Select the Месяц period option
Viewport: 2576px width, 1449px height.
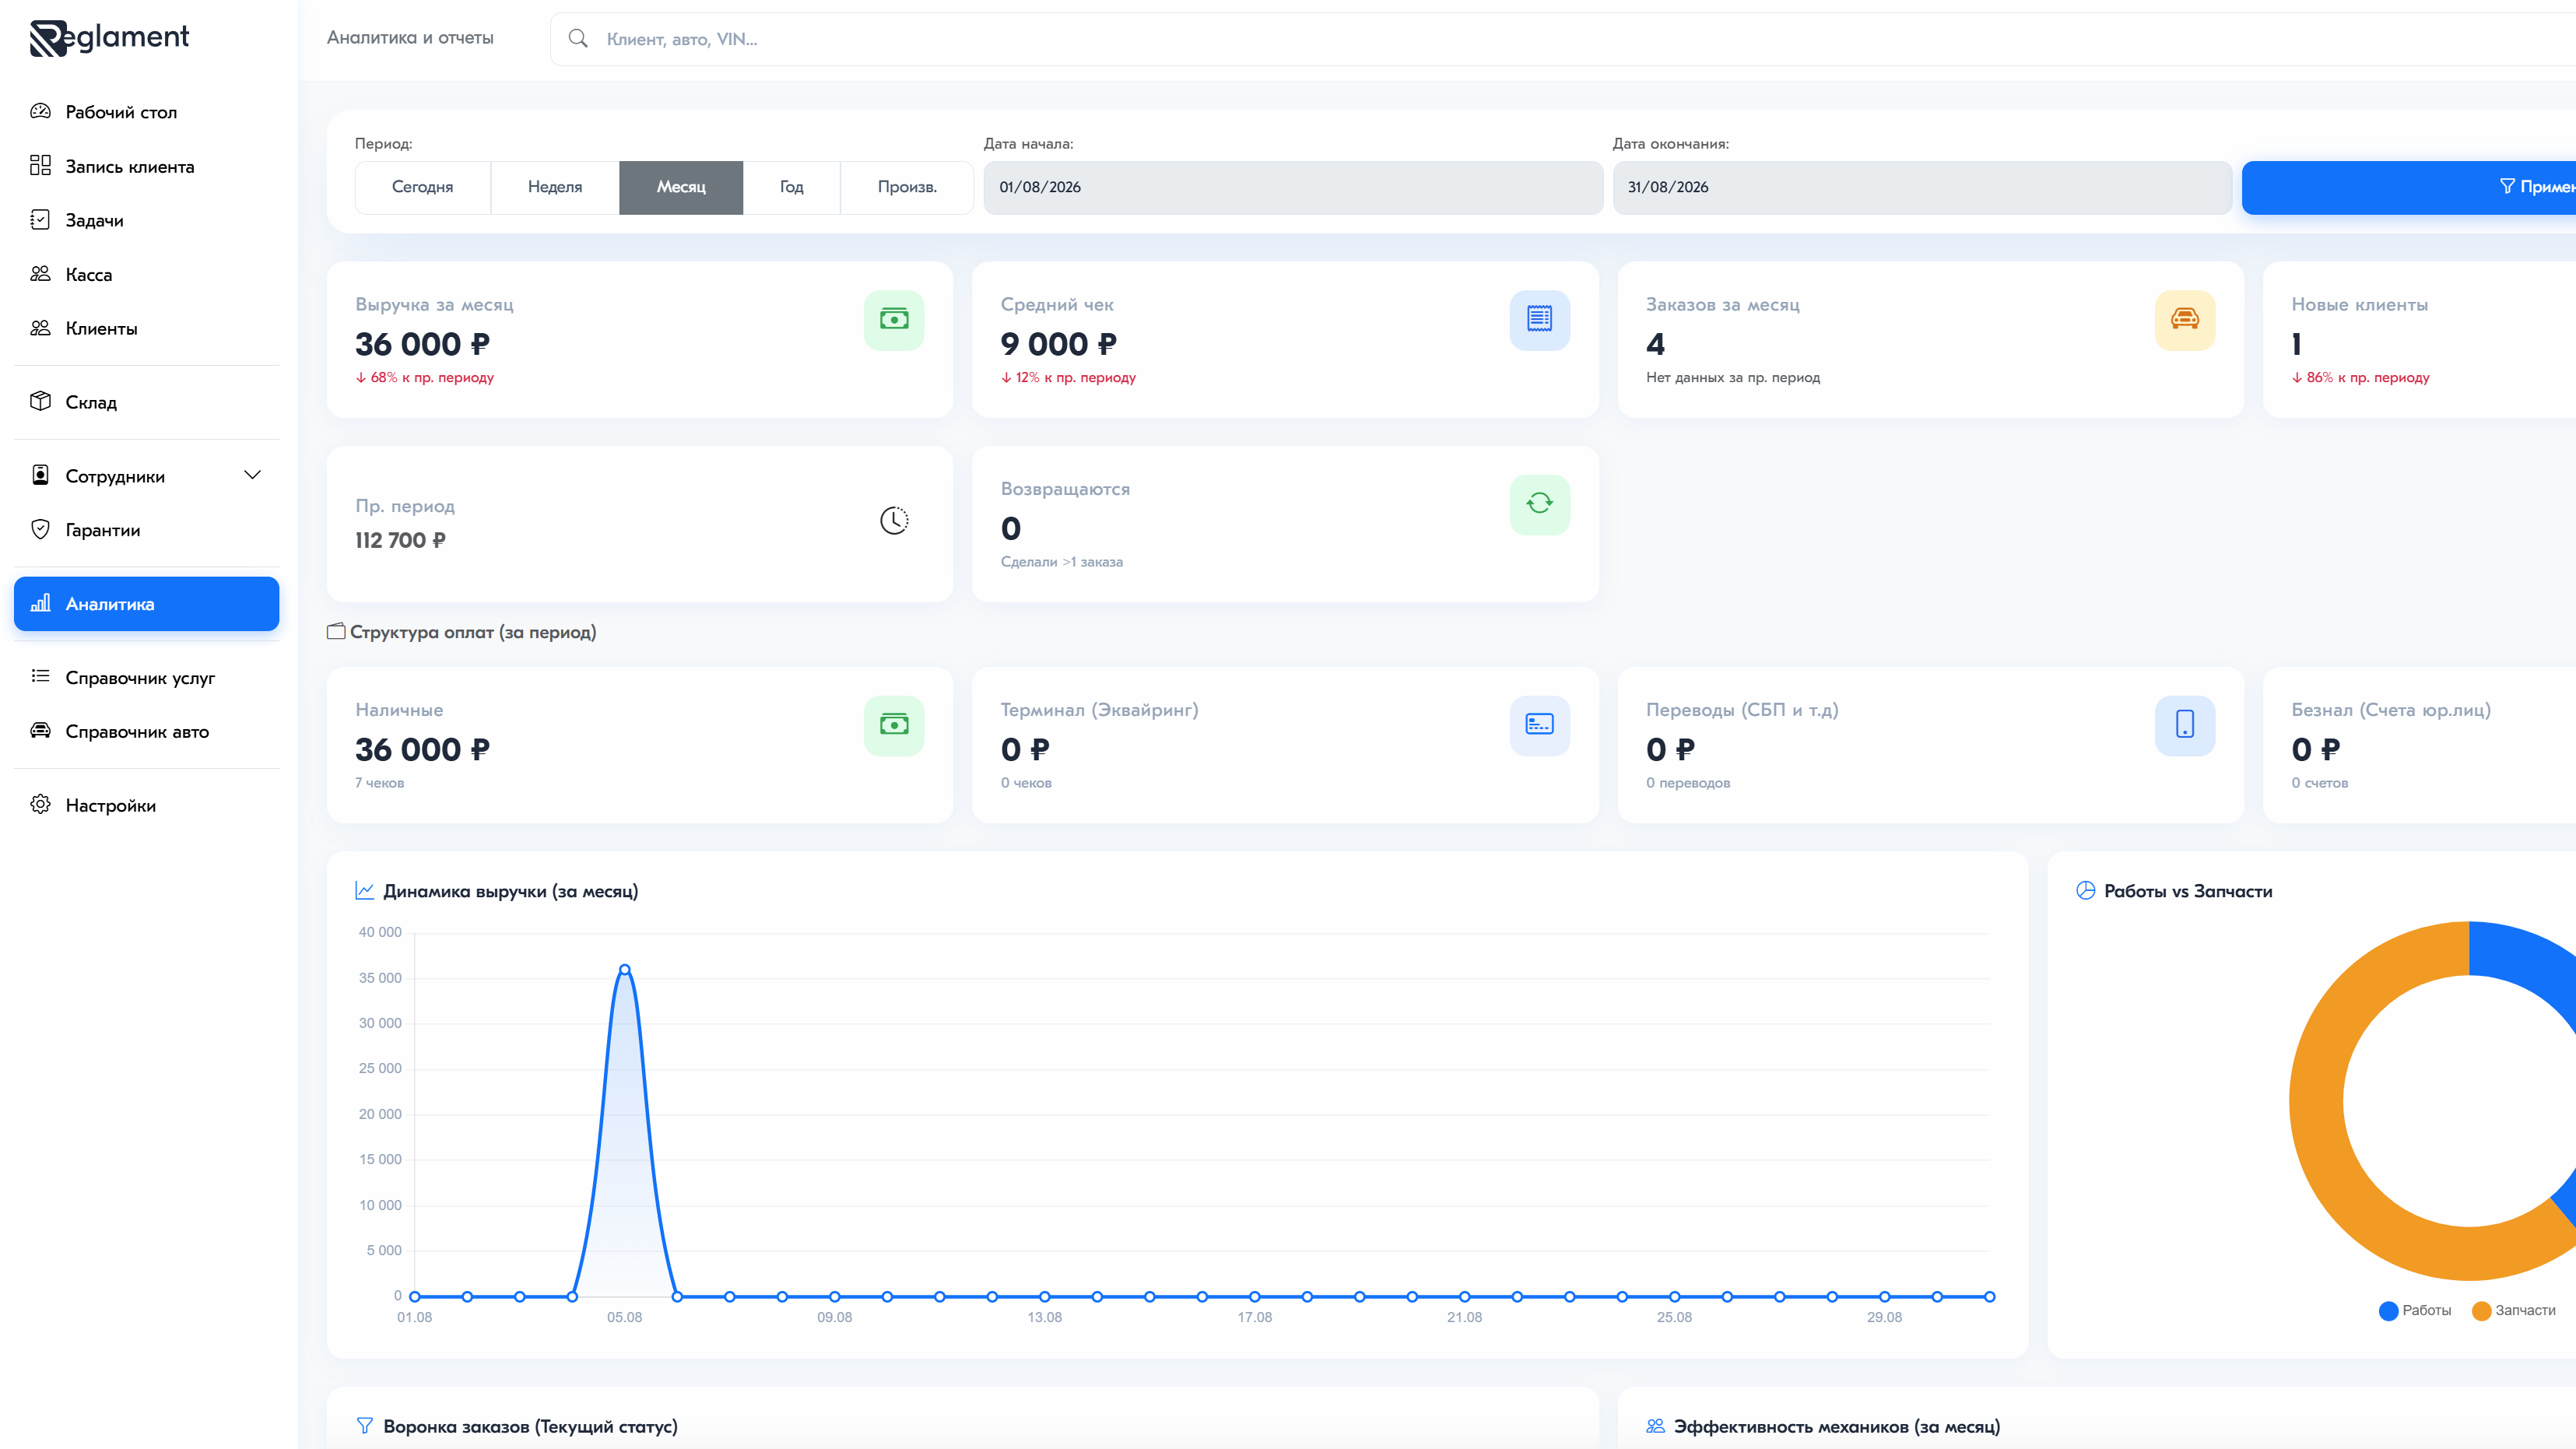coord(681,187)
